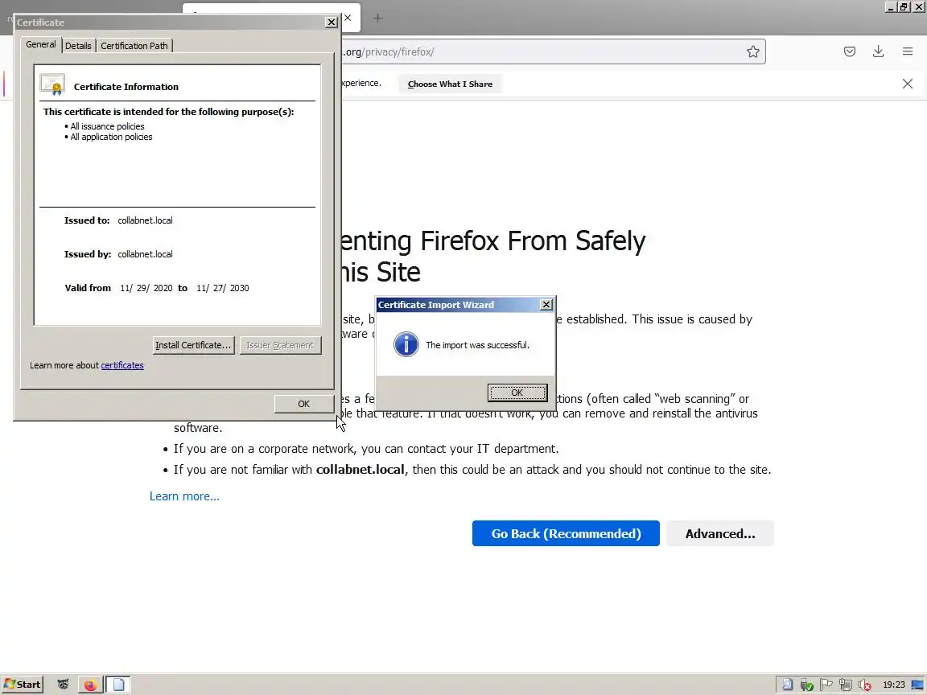Viewport: 927px width, 695px height.
Task: Click the blue information icon in the wizard
Action: point(406,344)
